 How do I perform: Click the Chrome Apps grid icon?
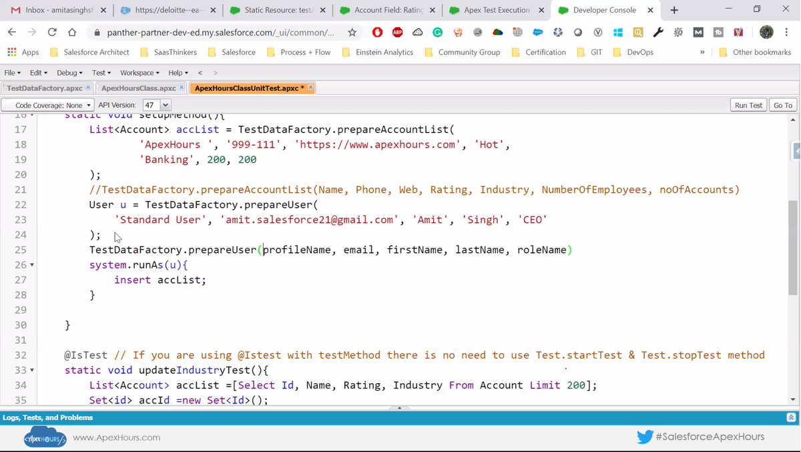pyautogui.click(x=11, y=52)
